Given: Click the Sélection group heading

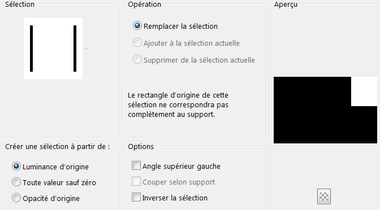Looking at the screenshot, I should 20,4.
